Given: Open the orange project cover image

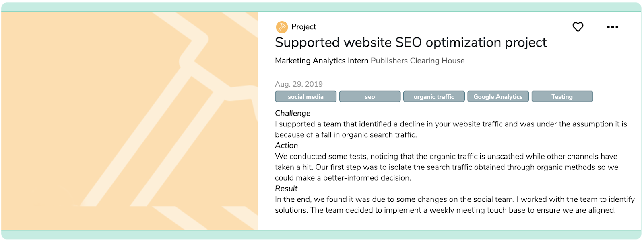Looking at the screenshot, I should click(129, 120).
